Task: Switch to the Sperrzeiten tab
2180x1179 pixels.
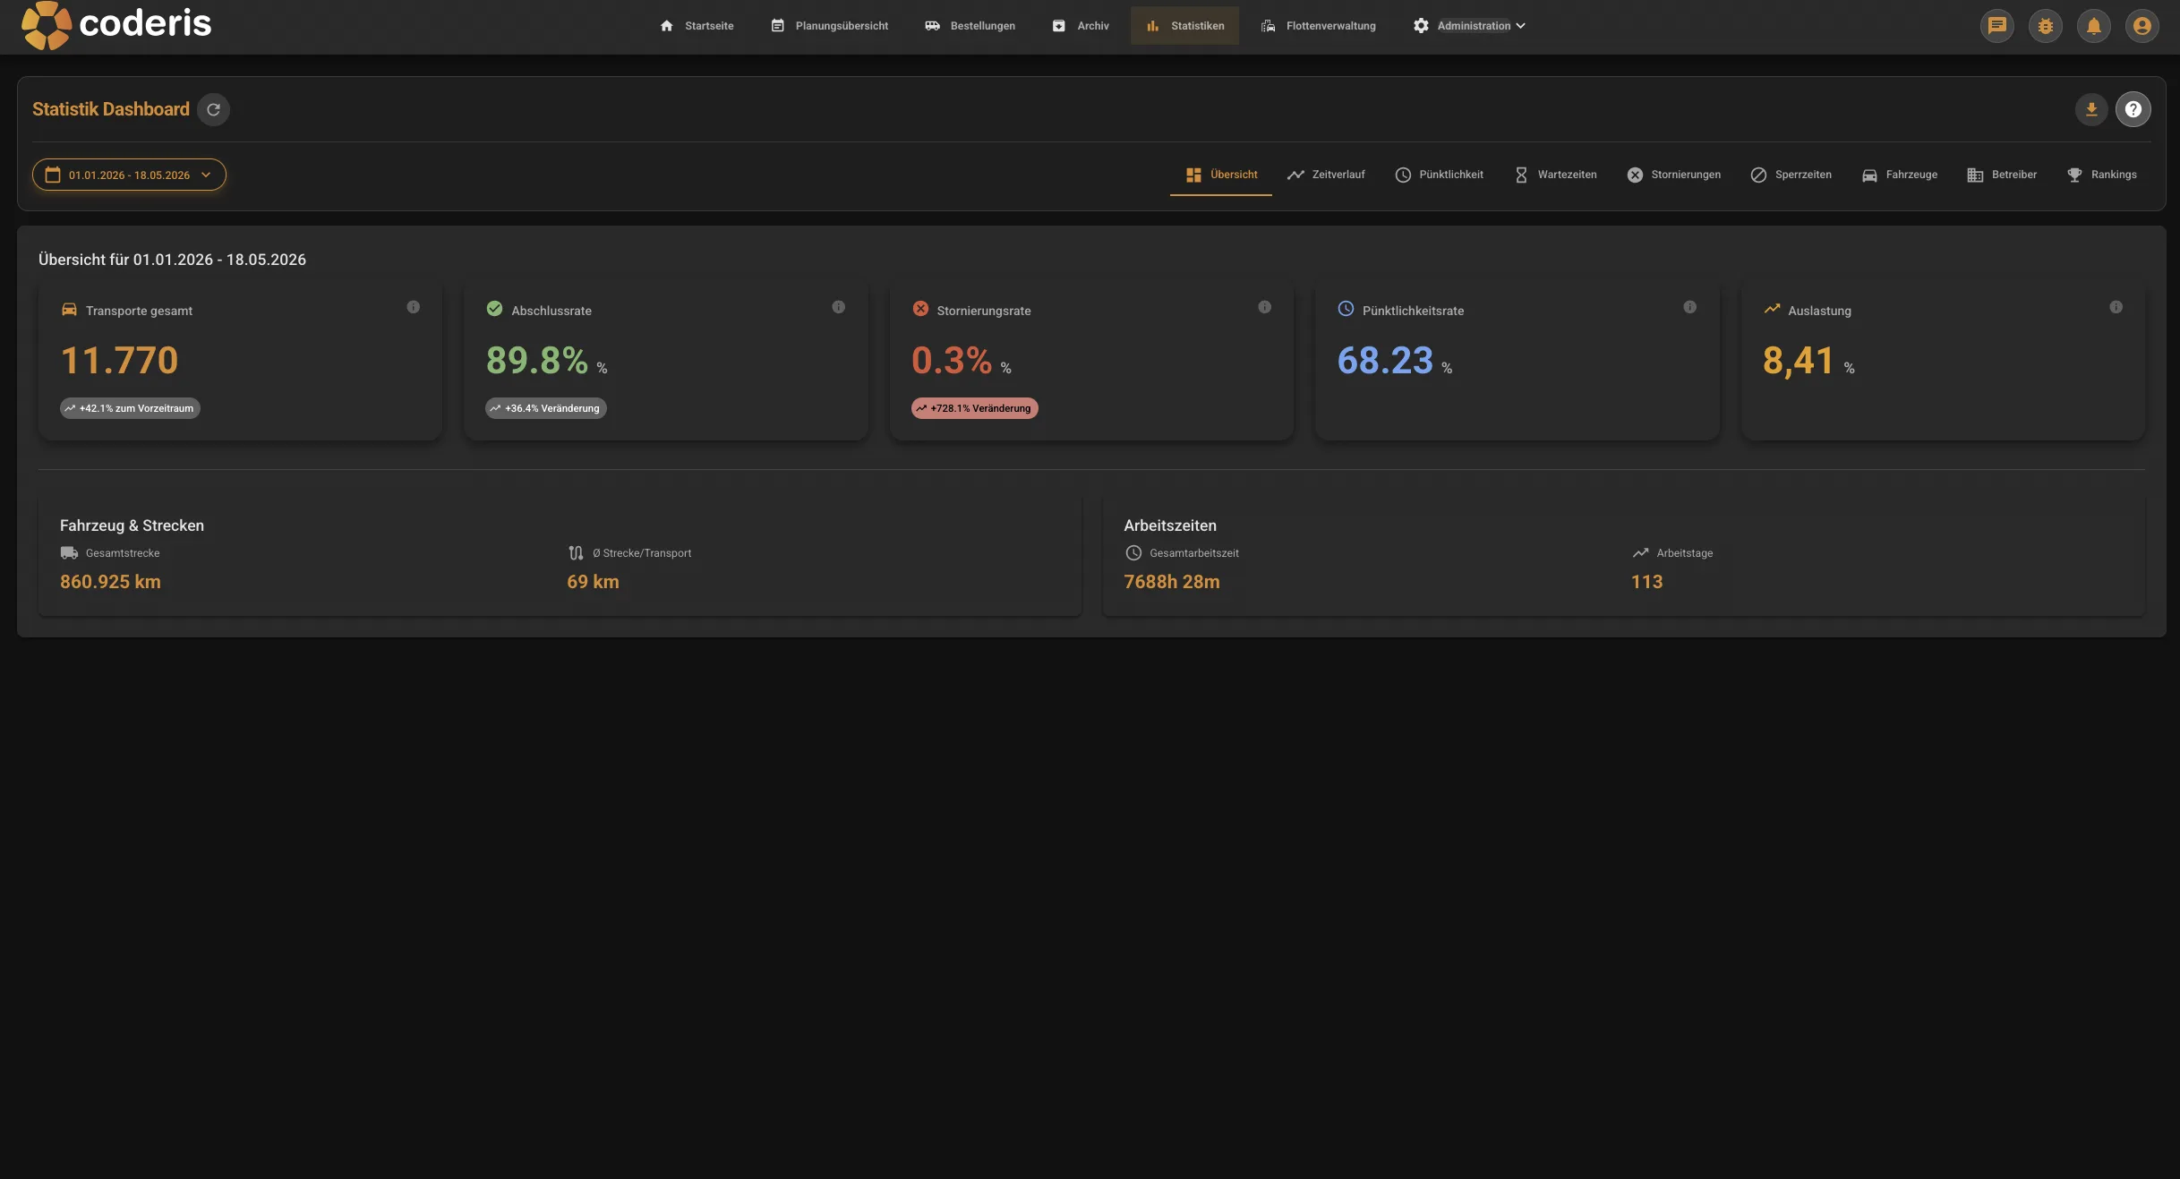Action: coord(1791,175)
